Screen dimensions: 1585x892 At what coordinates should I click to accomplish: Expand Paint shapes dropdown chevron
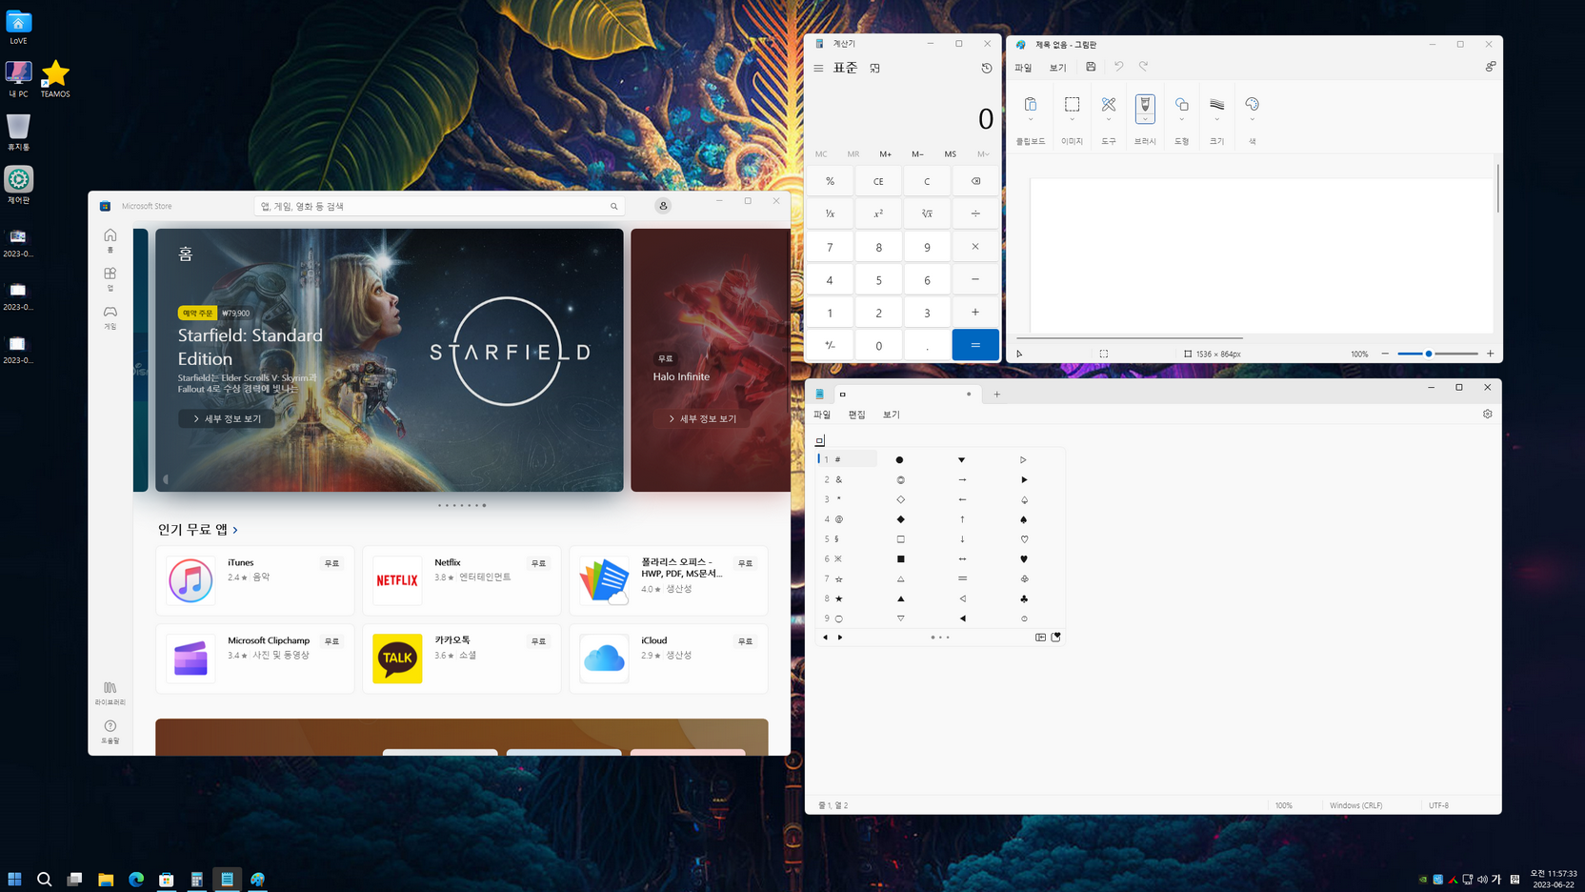pos(1181,120)
